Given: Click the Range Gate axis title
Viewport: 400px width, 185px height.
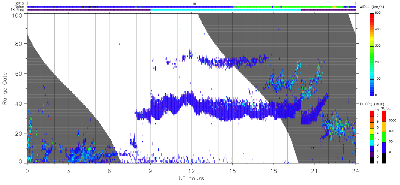Looking at the screenshot, I should tap(5, 88).
